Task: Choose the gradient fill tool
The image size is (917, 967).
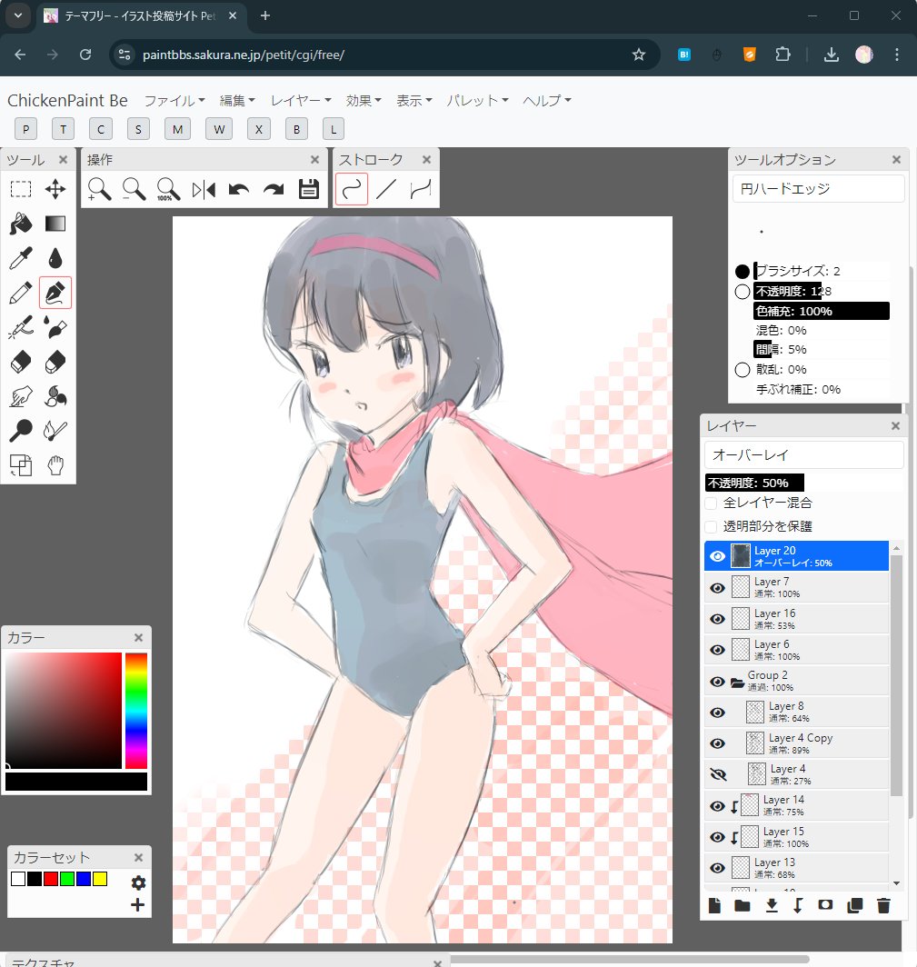Action: tap(55, 224)
